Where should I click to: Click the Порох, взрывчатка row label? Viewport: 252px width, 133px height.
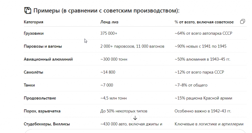[x=42, y=111]
